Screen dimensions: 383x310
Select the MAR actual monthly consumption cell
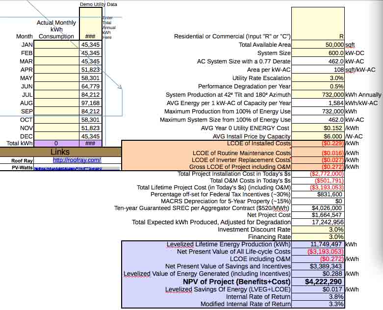click(x=56, y=61)
